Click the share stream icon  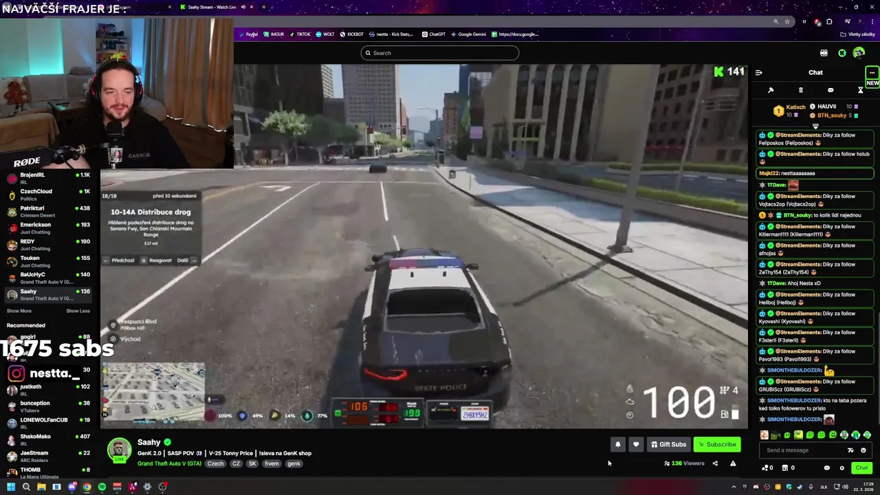715,463
